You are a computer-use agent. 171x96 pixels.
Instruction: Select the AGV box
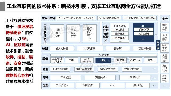(113, 85)
